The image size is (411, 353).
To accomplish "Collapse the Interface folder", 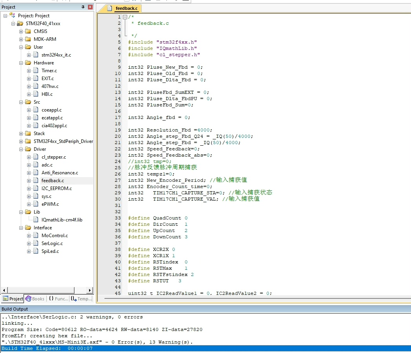I will tap(21, 228).
